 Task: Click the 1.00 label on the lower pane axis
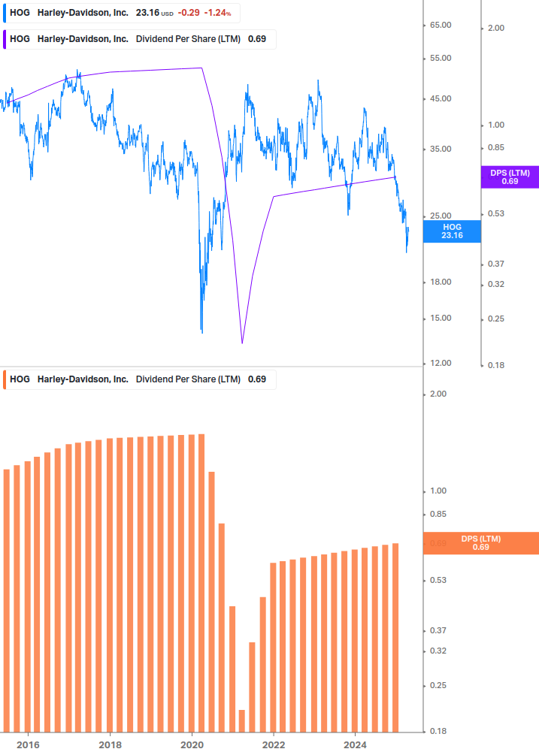coord(438,491)
